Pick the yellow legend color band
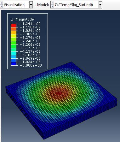Viewport: 120px width, 142px height. click(14, 36)
